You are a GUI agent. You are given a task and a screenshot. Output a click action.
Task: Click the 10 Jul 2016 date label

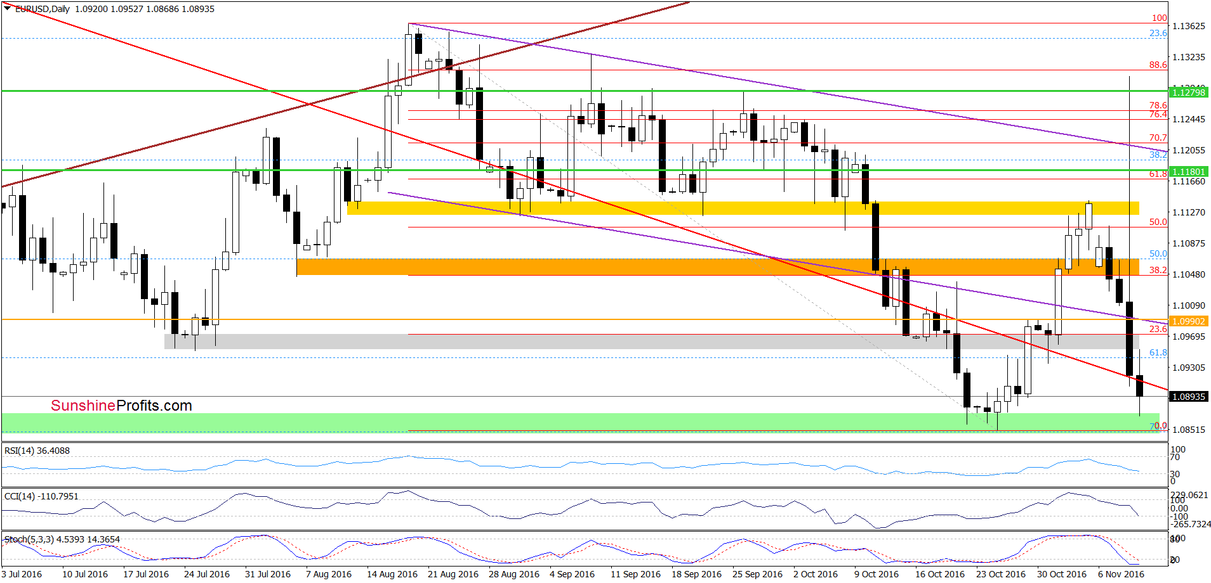(x=85, y=574)
